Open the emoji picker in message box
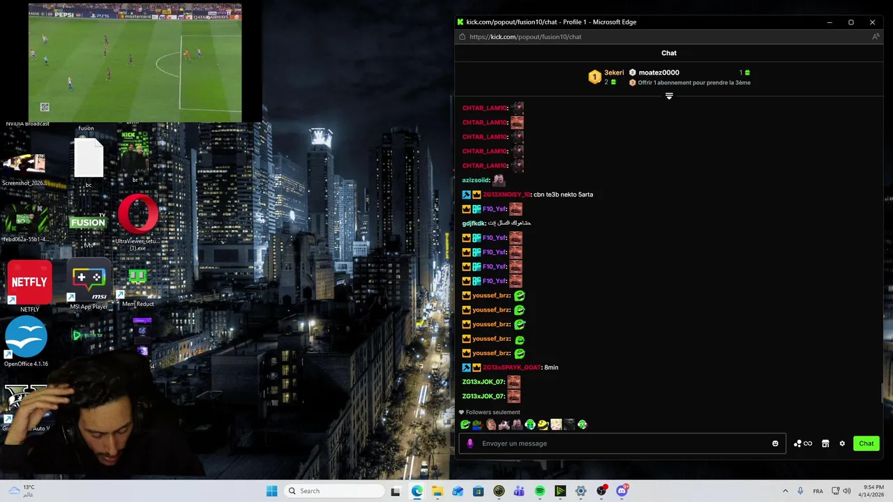 pos(775,443)
